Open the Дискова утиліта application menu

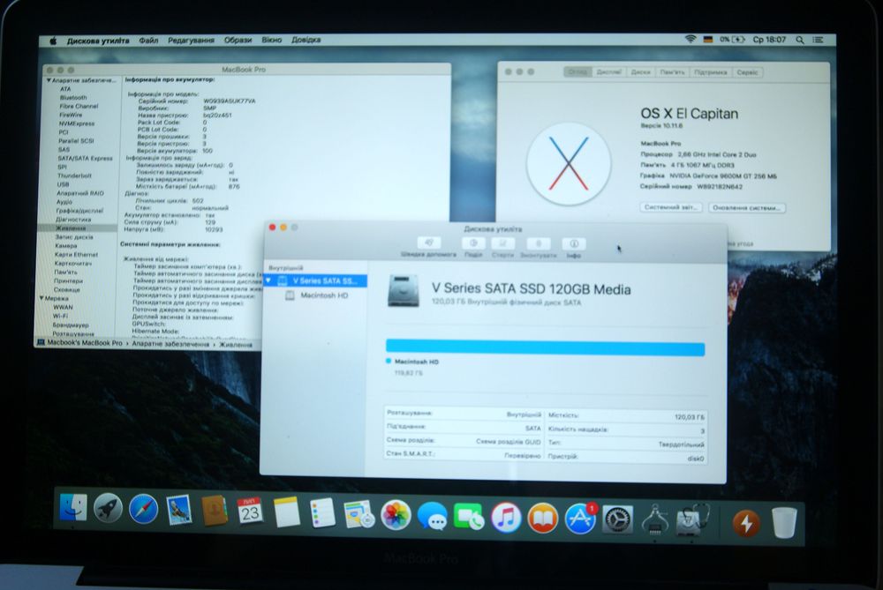(x=98, y=41)
